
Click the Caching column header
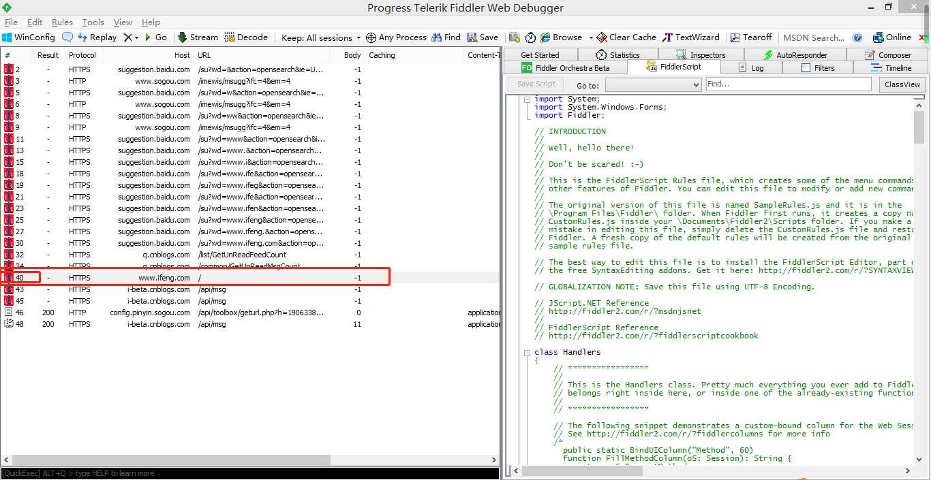point(414,55)
